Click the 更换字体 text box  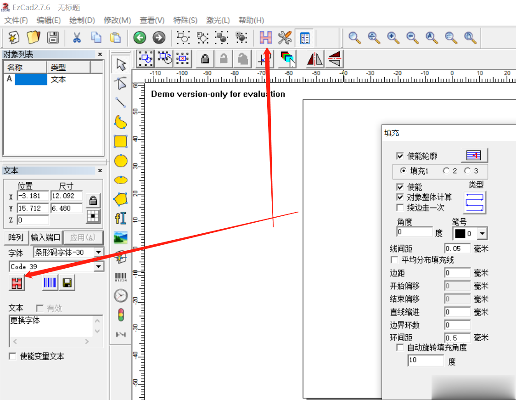(x=52, y=326)
